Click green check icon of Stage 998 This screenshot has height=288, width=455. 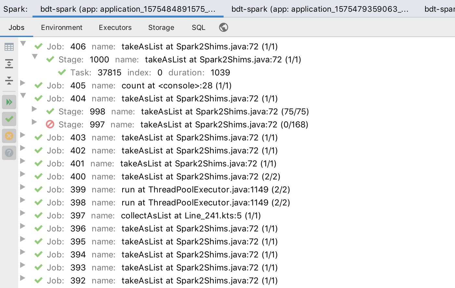[50, 111]
